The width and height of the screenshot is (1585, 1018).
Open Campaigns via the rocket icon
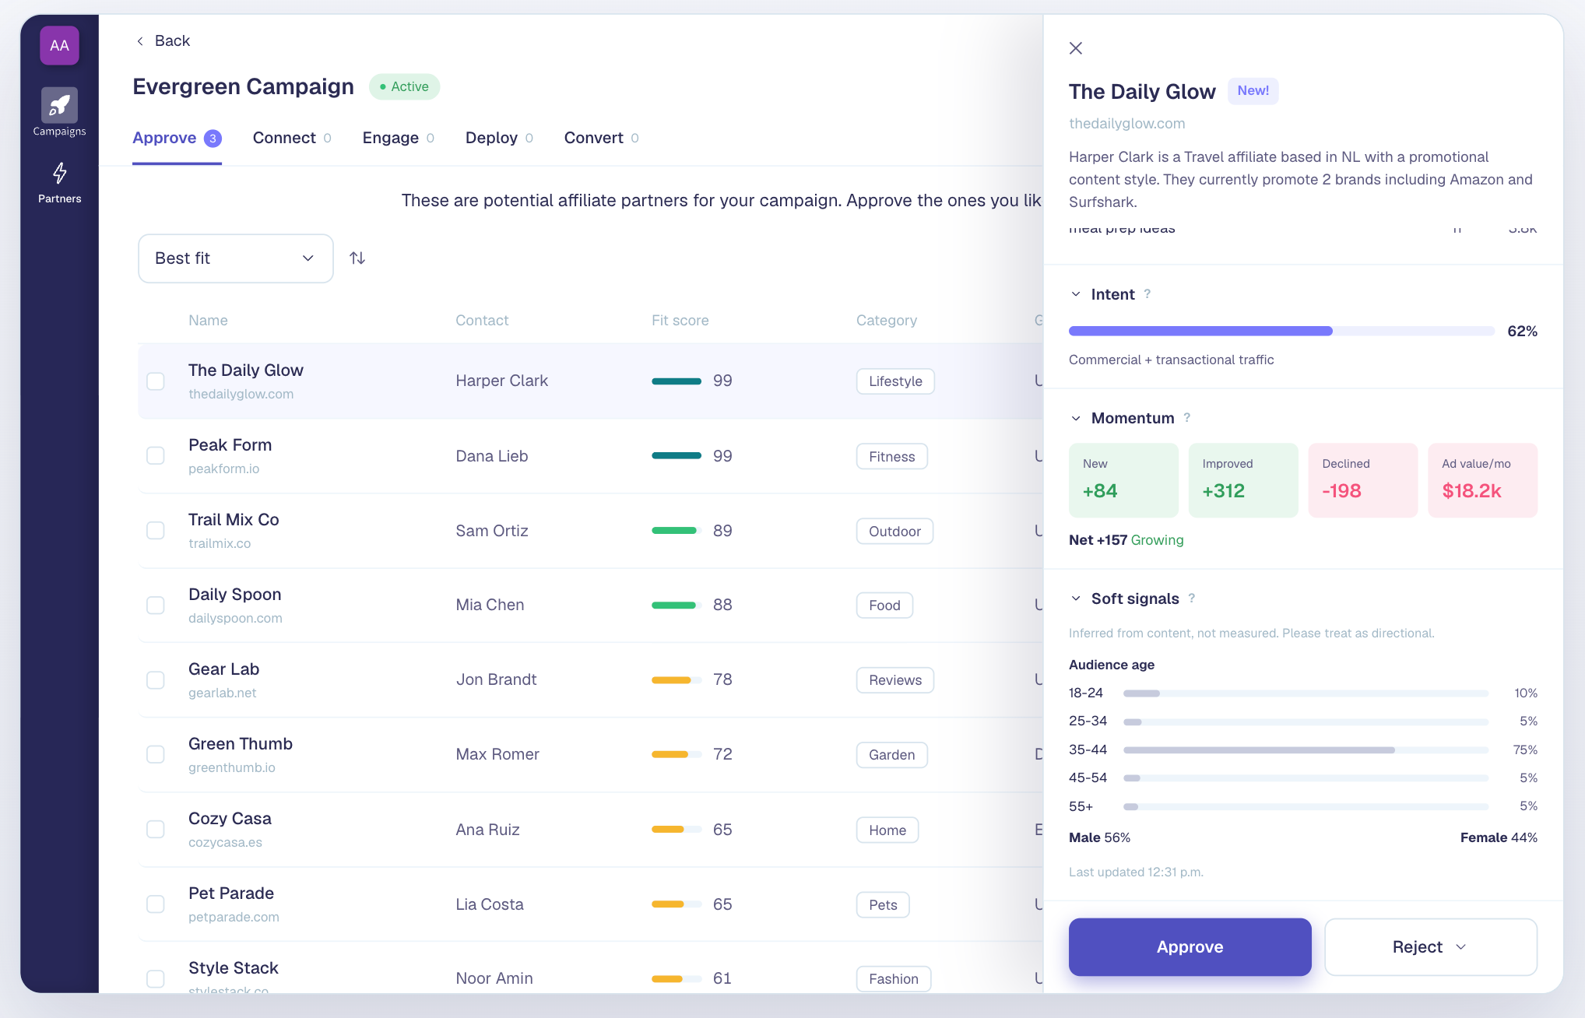[x=59, y=105]
